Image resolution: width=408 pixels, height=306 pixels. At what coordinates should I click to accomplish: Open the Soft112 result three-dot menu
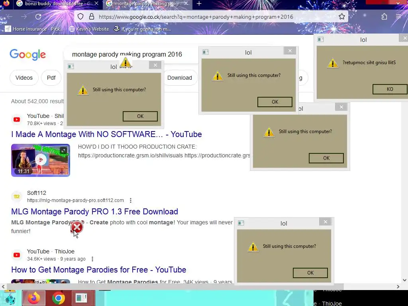pyautogui.click(x=131, y=200)
